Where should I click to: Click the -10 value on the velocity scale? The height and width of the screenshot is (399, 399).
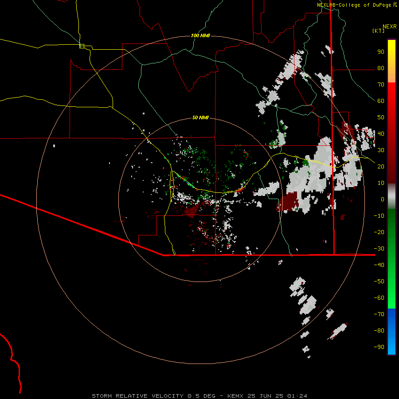(x=379, y=216)
